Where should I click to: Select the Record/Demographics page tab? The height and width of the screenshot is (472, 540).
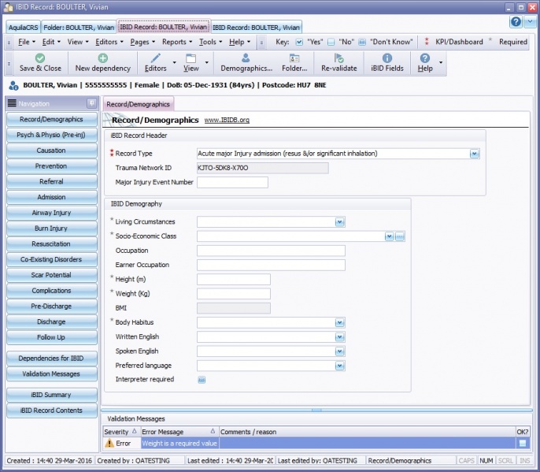click(138, 104)
